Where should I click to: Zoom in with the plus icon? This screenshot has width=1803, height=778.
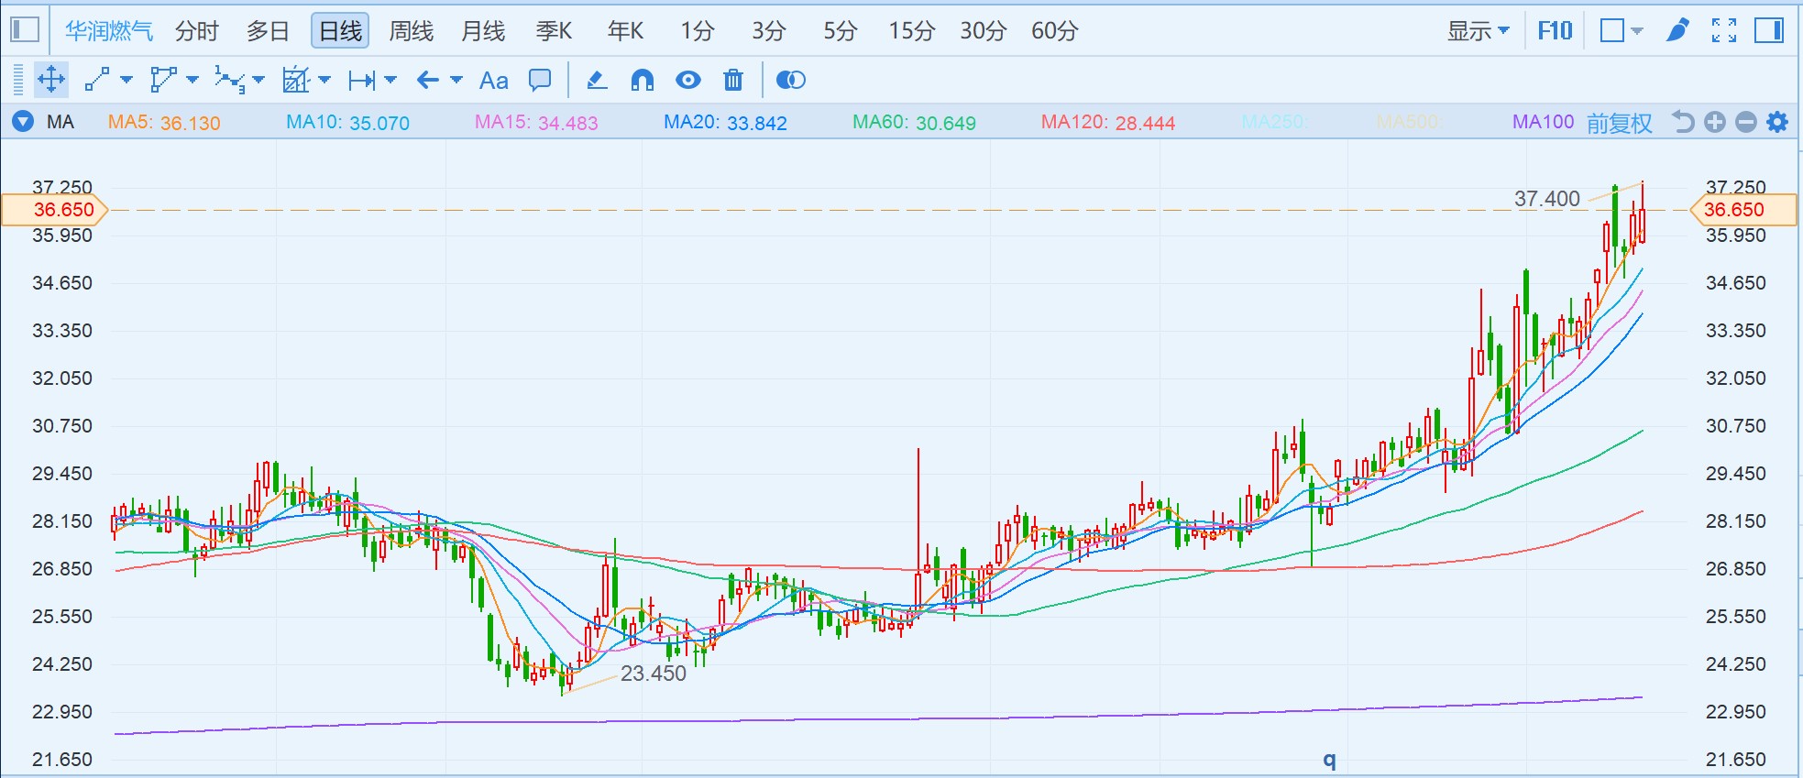[x=1715, y=122]
